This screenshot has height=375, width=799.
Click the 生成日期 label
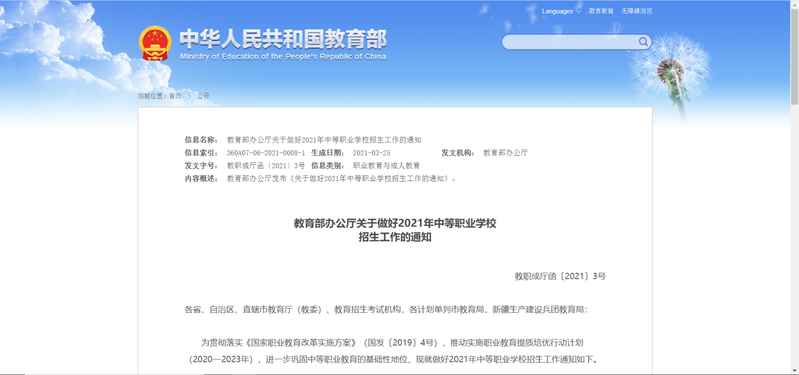click(x=328, y=153)
